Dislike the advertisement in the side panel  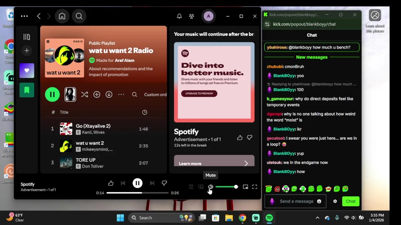coord(250,137)
